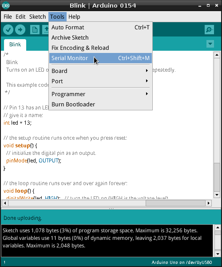Click the editor vertical scrollbar thumb
This screenshot has height=267, width=222.
[x=217, y=177]
